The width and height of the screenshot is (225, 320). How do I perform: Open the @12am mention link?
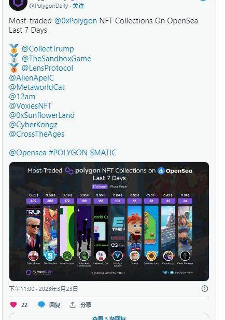[x=22, y=97]
